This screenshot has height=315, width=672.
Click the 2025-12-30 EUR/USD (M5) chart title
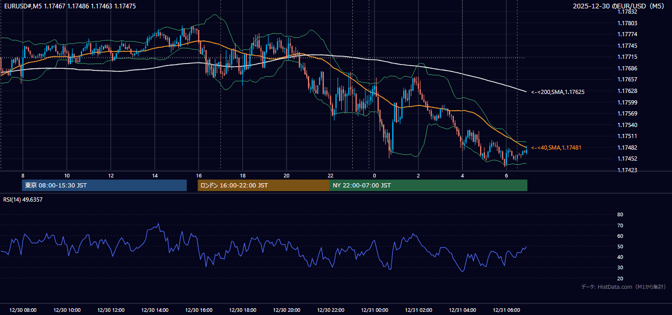[x=619, y=6]
